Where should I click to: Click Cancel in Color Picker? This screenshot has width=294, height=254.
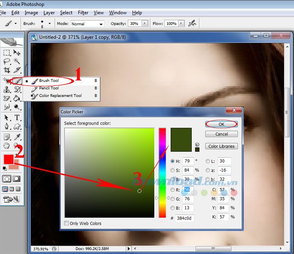[x=222, y=134]
